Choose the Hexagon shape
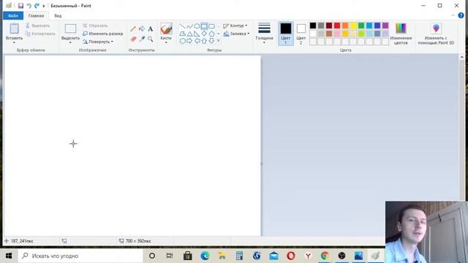 pyautogui.click(x=182, y=41)
